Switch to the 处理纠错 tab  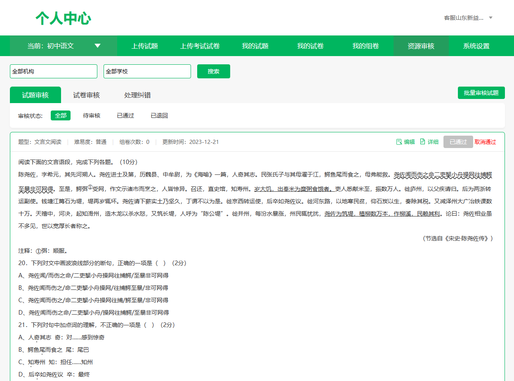137,95
